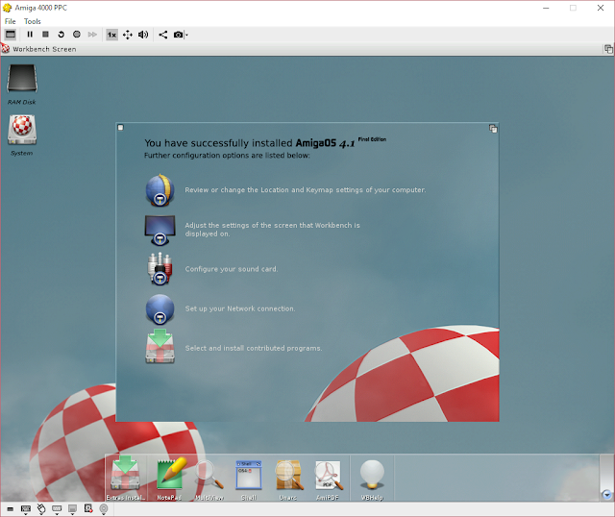Open the camera screenshot dropdown arrow
The image size is (615, 517).
pos(186,35)
